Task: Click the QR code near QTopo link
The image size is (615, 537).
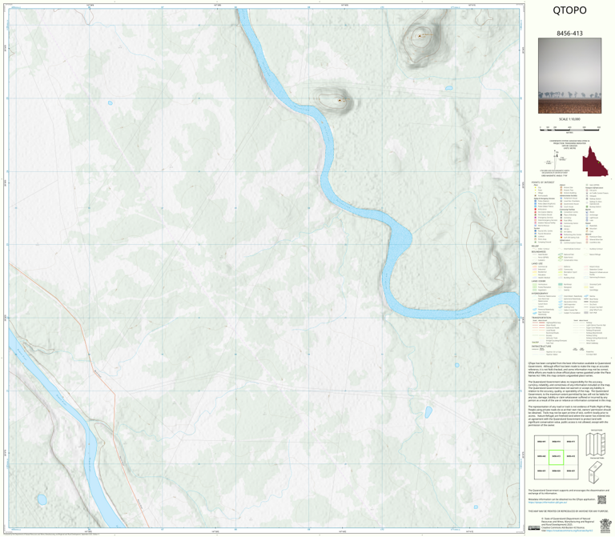Action: 601,499
